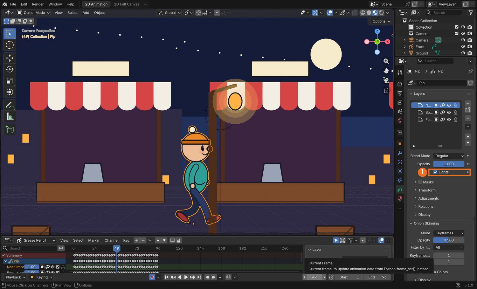Click the outliner Search field
Screen dimensions: 477x289
pyautogui.click(x=444, y=13)
